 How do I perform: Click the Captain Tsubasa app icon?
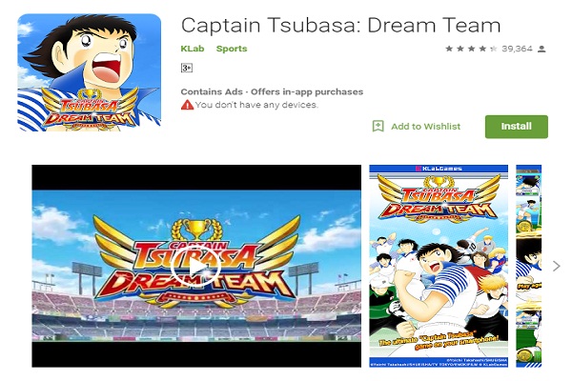tap(90, 72)
